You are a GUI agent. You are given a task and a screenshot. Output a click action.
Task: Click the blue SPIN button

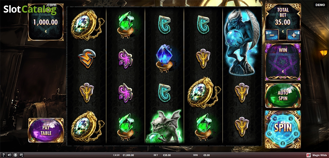[x=283, y=128]
